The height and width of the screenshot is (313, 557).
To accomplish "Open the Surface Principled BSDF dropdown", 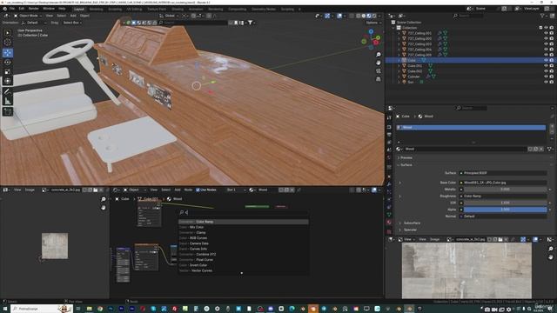I will (503, 173).
